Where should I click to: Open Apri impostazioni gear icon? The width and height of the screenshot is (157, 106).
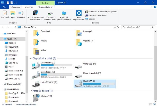pos(79,13)
